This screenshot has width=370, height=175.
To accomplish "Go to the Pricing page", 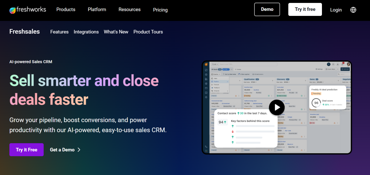I will (x=160, y=10).
